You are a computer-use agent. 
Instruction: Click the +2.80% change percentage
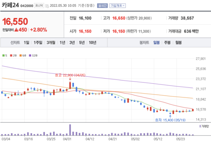[39, 30]
